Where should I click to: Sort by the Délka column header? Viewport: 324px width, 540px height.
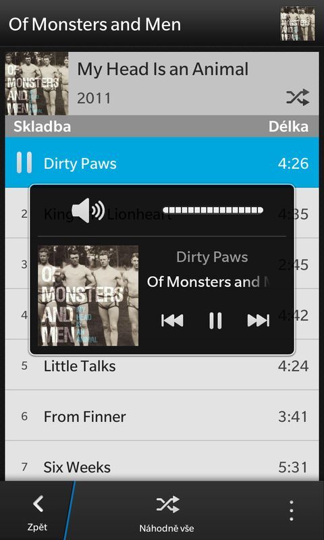pos(288,127)
